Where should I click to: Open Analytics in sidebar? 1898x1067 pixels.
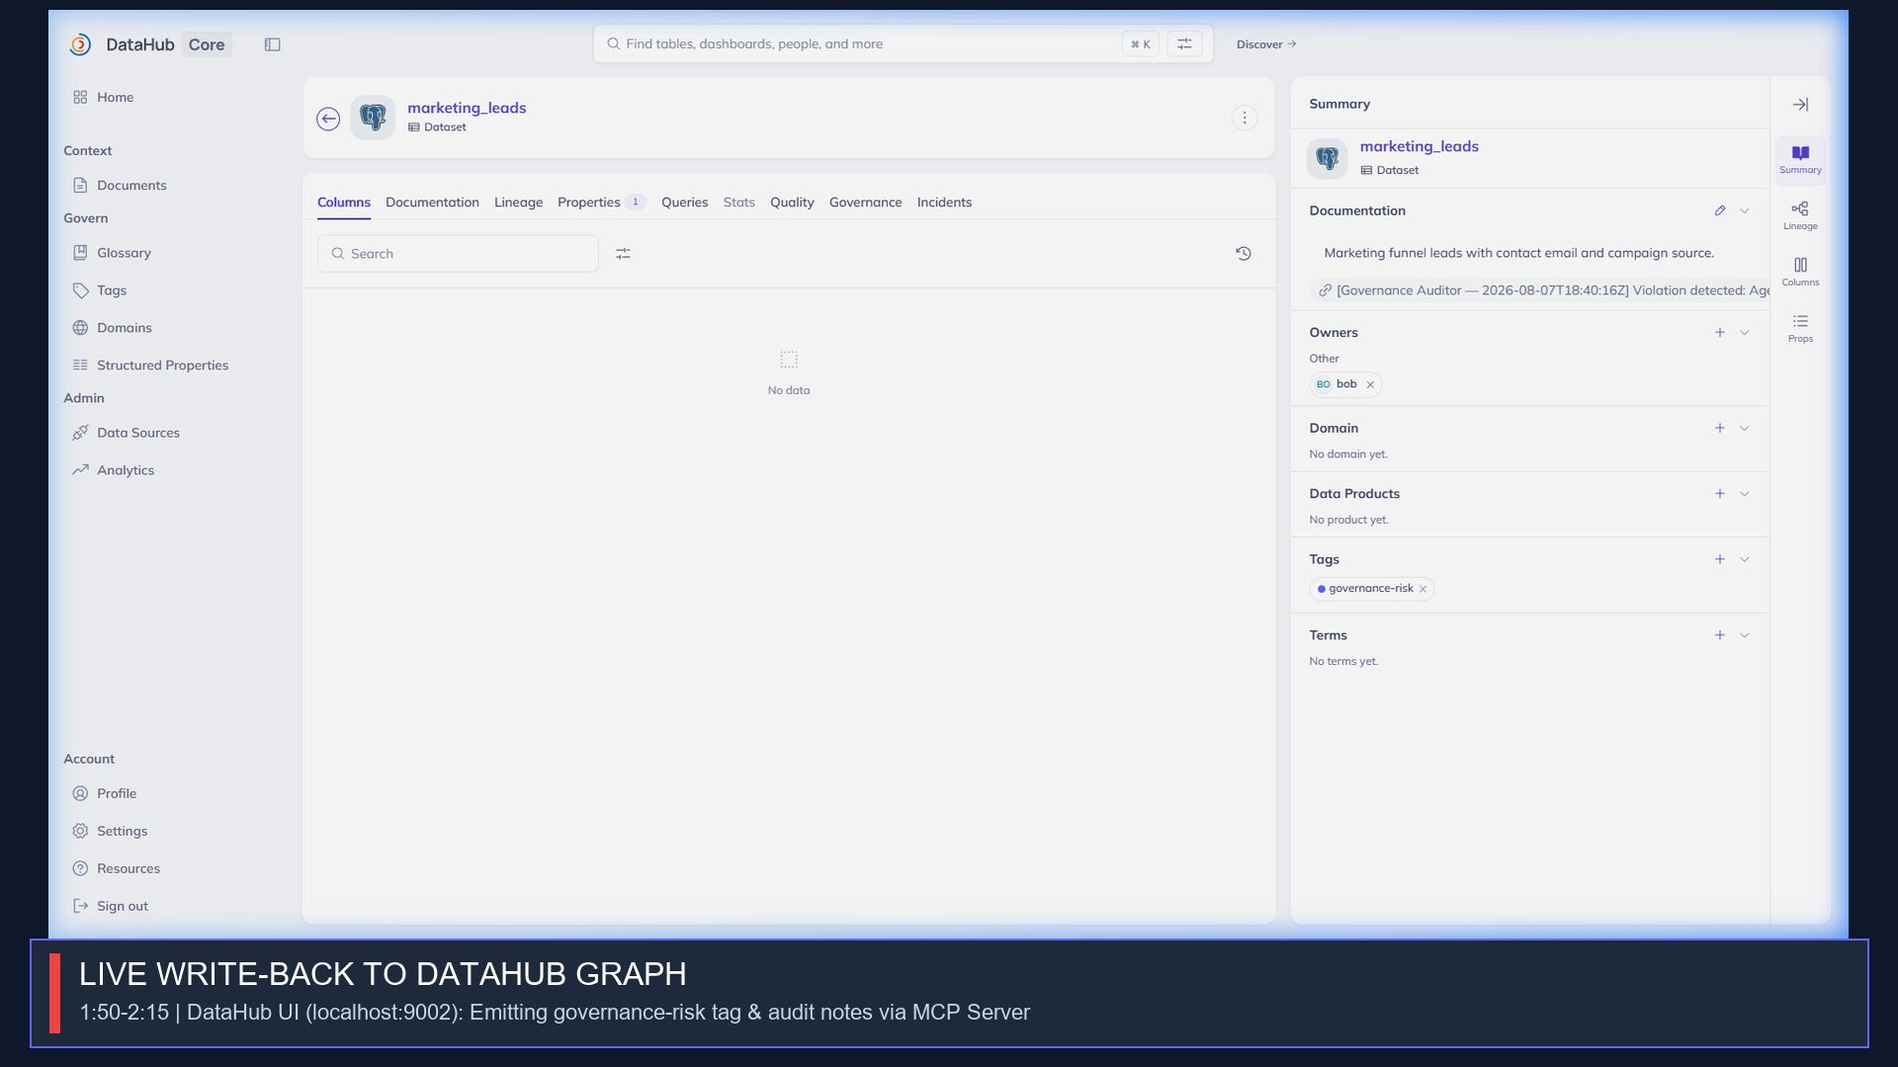click(114, 470)
